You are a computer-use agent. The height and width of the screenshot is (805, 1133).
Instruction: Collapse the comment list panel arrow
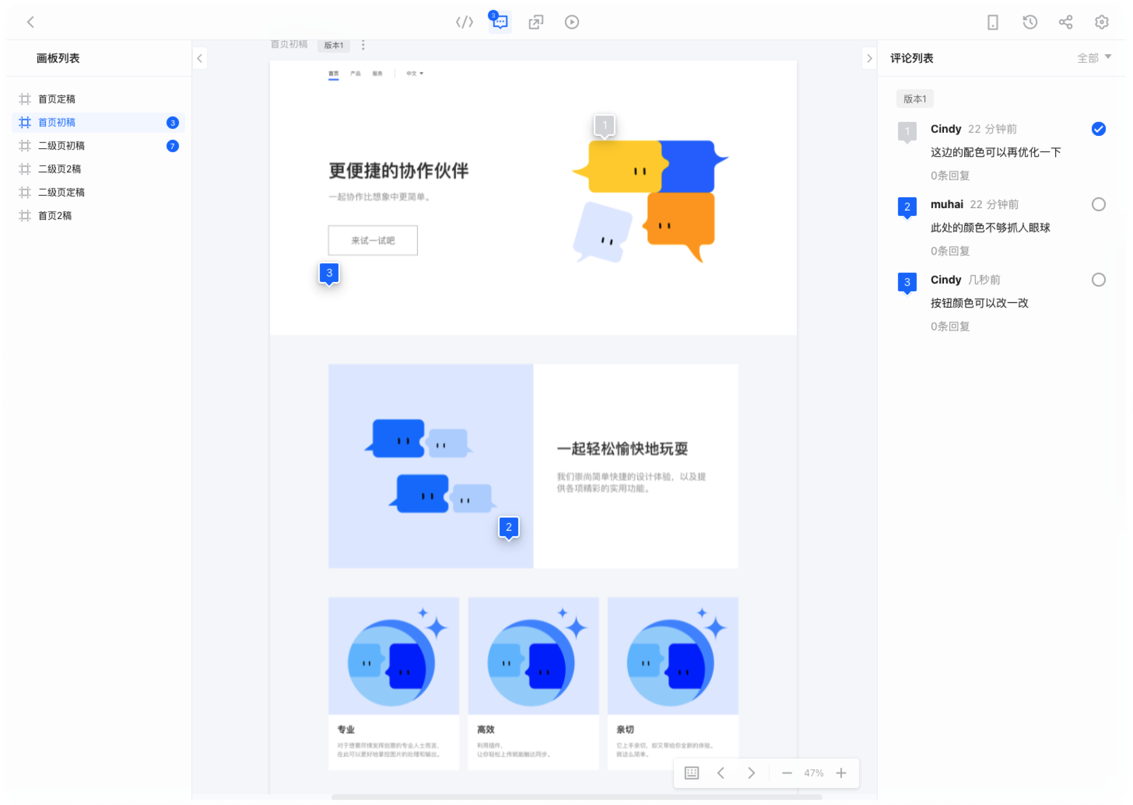869,58
